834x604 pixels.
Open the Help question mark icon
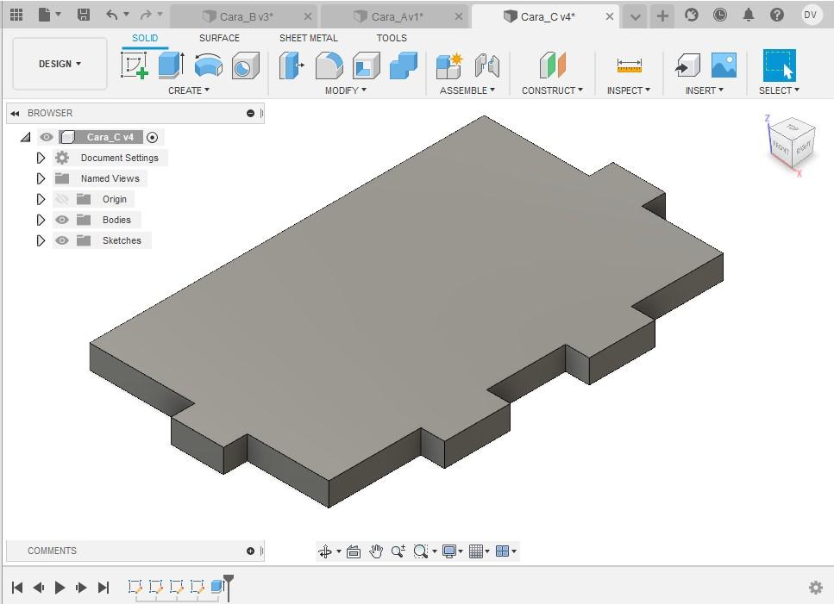tap(776, 15)
